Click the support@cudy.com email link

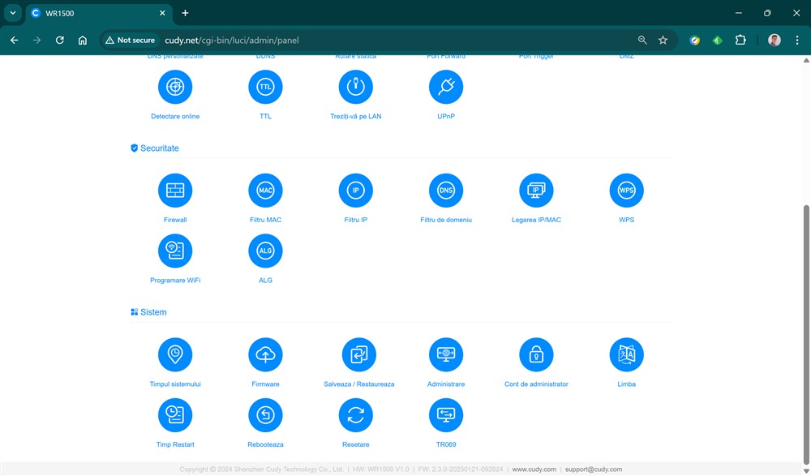tap(594, 470)
